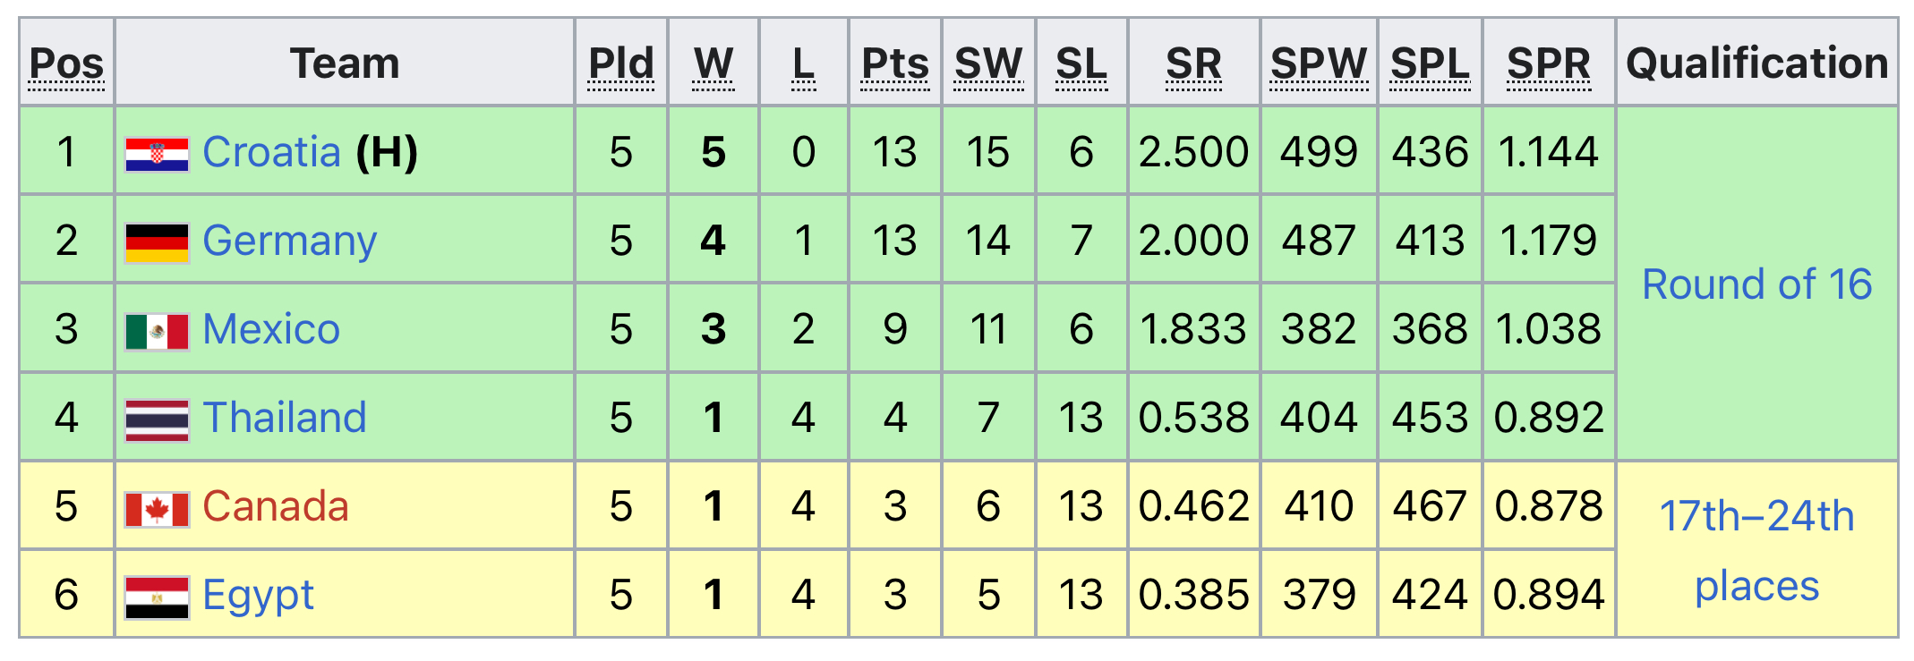Open the Germany team link

pos(290,242)
